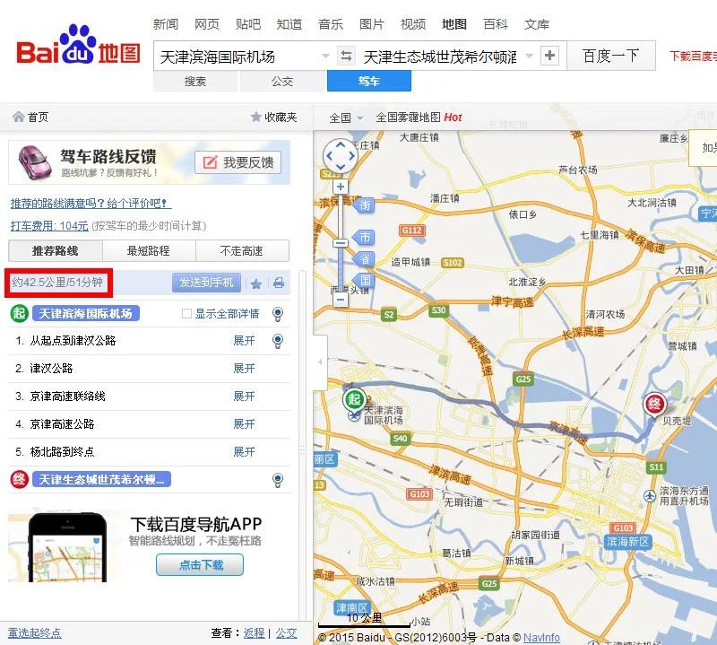The width and height of the screenshot is (717, 645).
Task: Click 发送到手机 to send route to phone
Action: coord(205,283)
